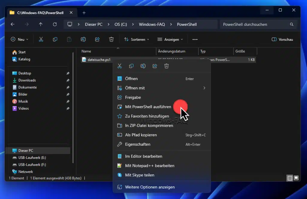Go up one folder level with the up arrow
This screenshot has height=199, width=307.
click(40, 24)
